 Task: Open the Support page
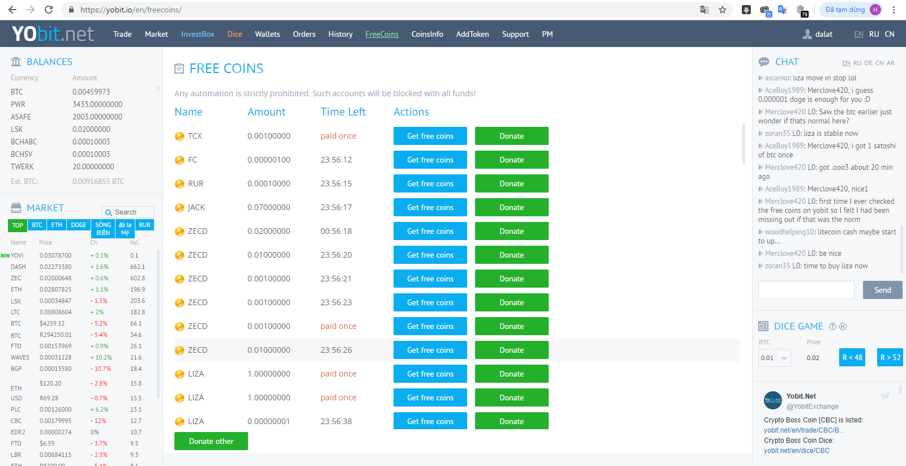tap(515, 34)
